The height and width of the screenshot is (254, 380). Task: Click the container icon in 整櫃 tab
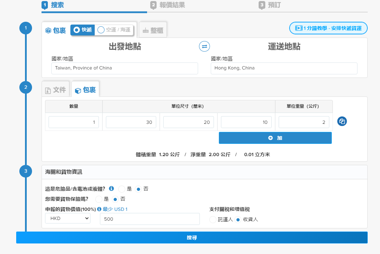tap(145, 31)
